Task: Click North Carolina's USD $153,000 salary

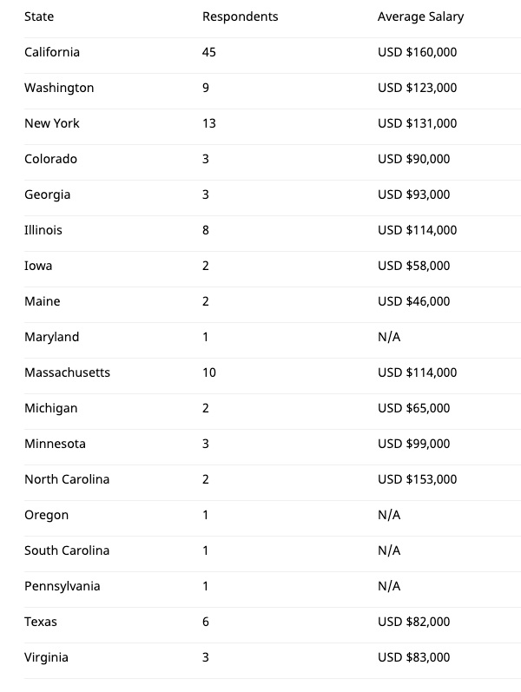Action: pos(418,479)
